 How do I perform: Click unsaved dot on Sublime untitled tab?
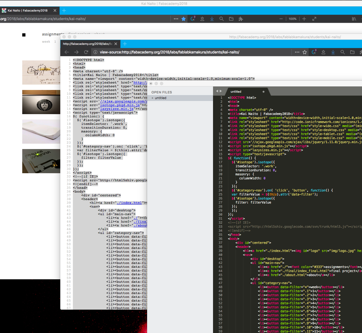[263, 92]
